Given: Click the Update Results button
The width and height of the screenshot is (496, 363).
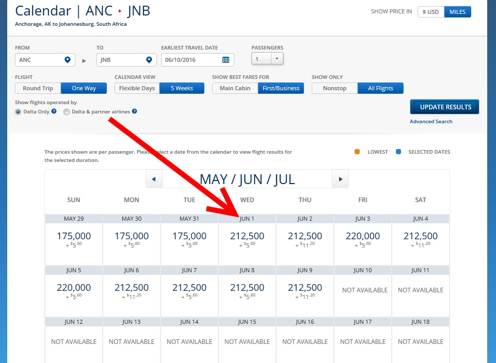Looking at the screenshot, I should pos(444,106).
